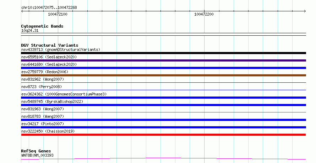This screenshot has width=316, height=163.
Task: Select the thin red nsv831963 variant line
Action: tap(163, 112)
